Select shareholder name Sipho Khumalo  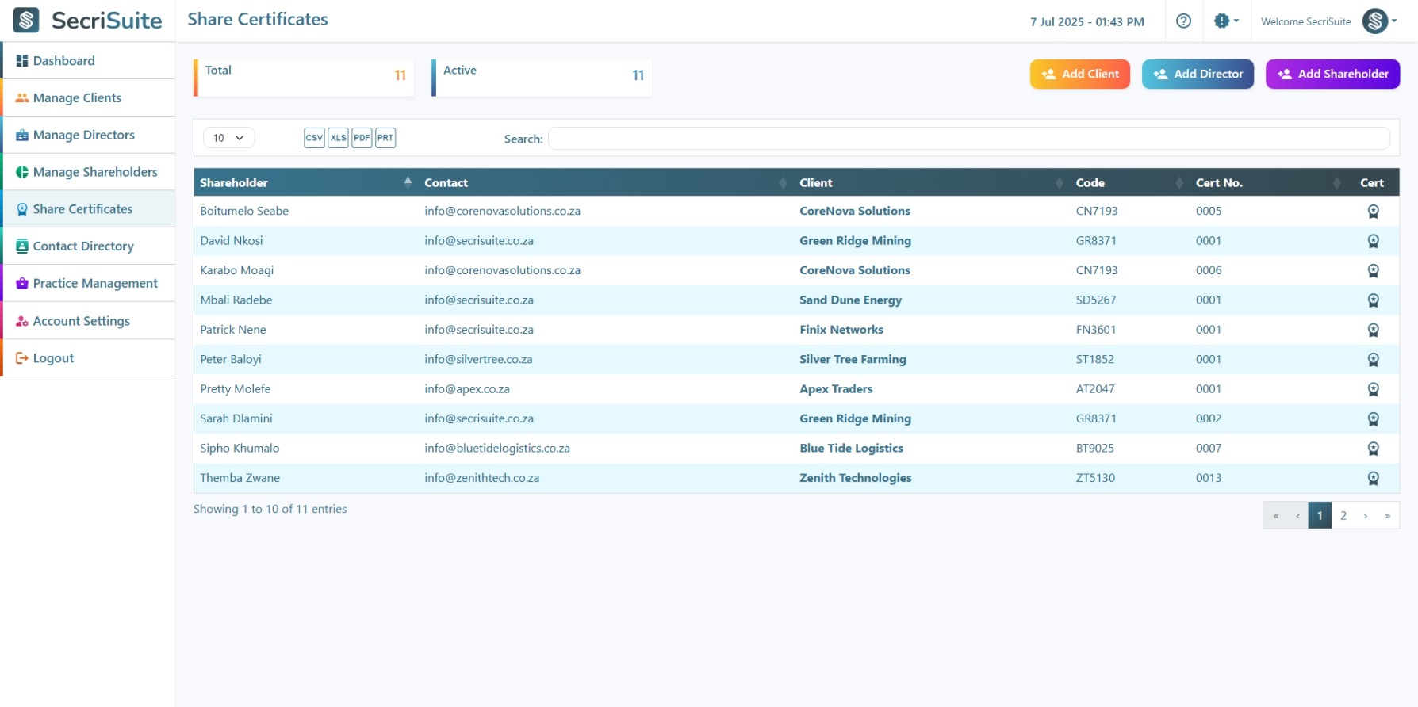(240, 449)
